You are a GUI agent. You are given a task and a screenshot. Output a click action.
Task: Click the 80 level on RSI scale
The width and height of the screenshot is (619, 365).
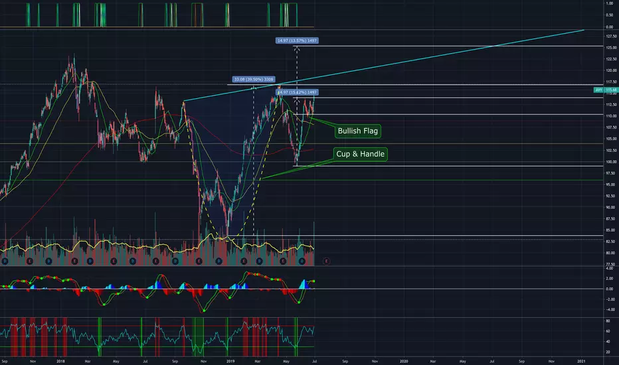pyautogui.click(x=608, y=321)
